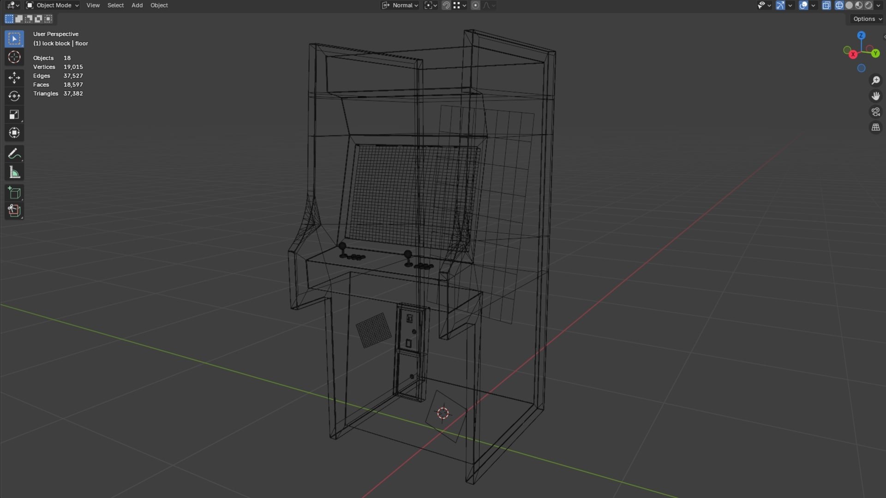Switch perspective/orthographic grid icon
This screenshot has height=498, width=886.
[x=875, y=127]
